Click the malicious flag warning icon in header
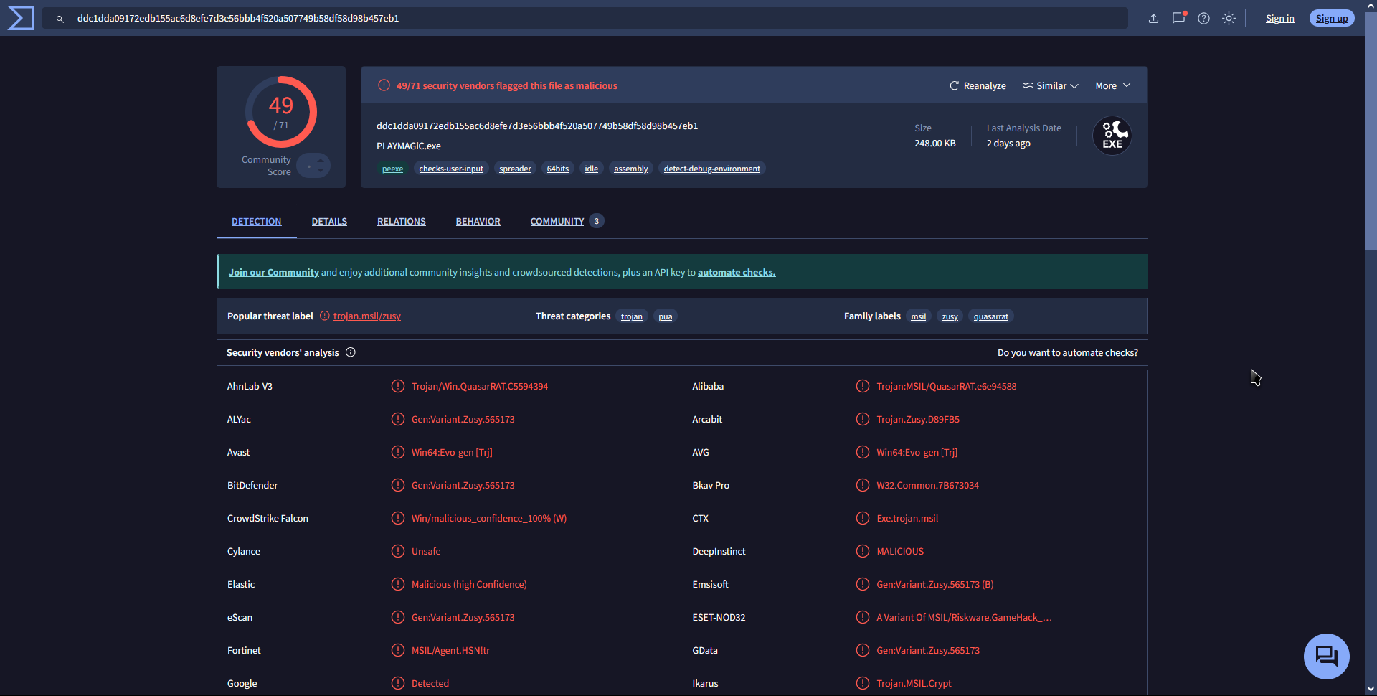This screenshot has height=696, width=1377. (384, 85)
